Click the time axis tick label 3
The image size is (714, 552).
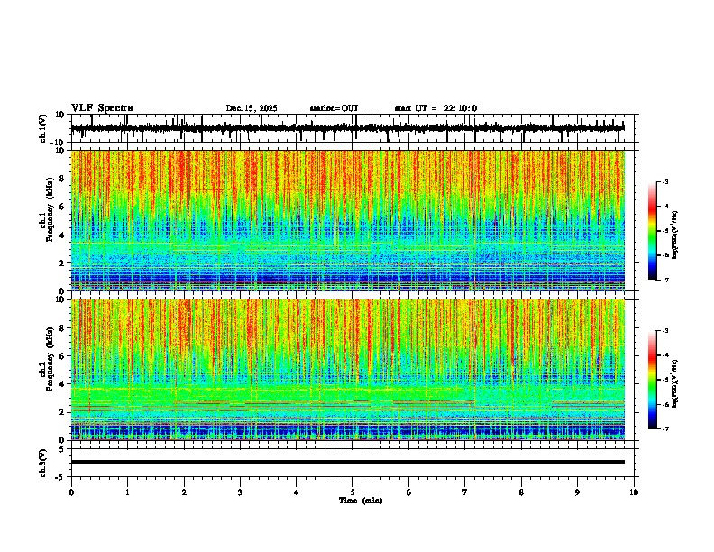pyautogui.click(x=240, y=492)
